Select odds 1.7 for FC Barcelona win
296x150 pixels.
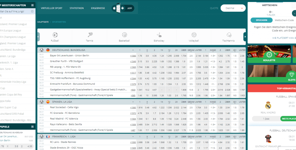point(154,113)
